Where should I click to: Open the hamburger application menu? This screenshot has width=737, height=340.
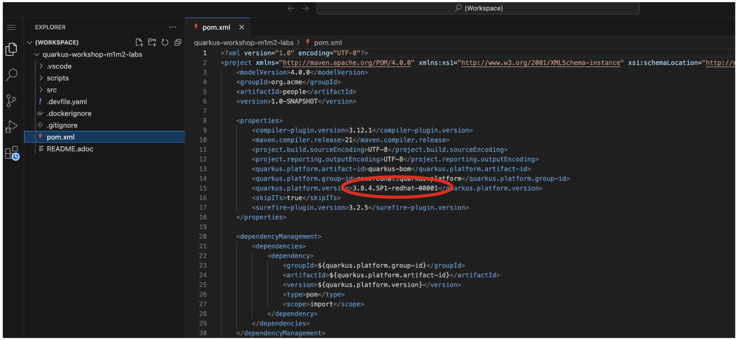[x=11, y=27]
